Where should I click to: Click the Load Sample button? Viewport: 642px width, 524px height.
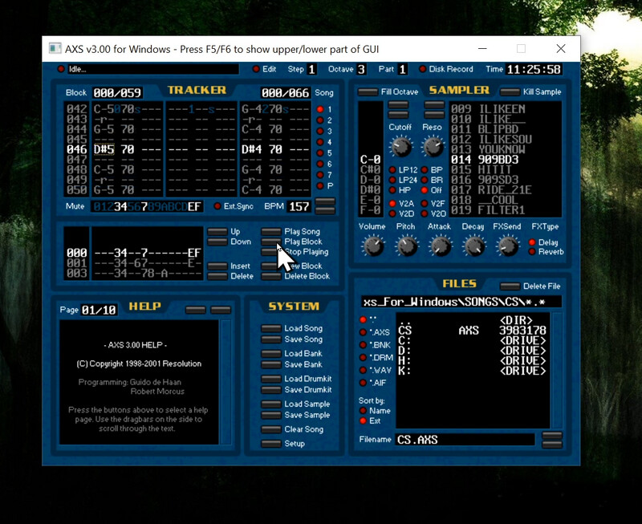coord(271,404)
